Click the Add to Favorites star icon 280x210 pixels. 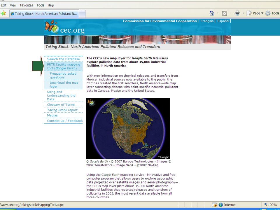[x=3, y=13]
